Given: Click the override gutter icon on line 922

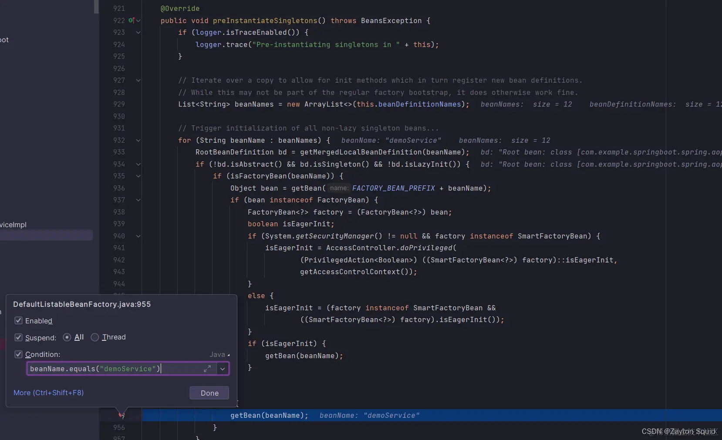Looking at the screenshot, I should click(x=131, y=20).
